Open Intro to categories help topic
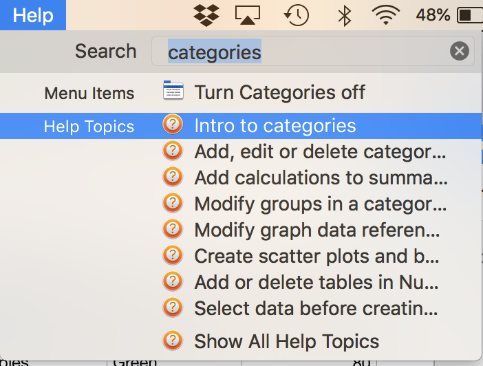This screenshot has height=366, width=483. pyautogui.click(x=275, y=126)
